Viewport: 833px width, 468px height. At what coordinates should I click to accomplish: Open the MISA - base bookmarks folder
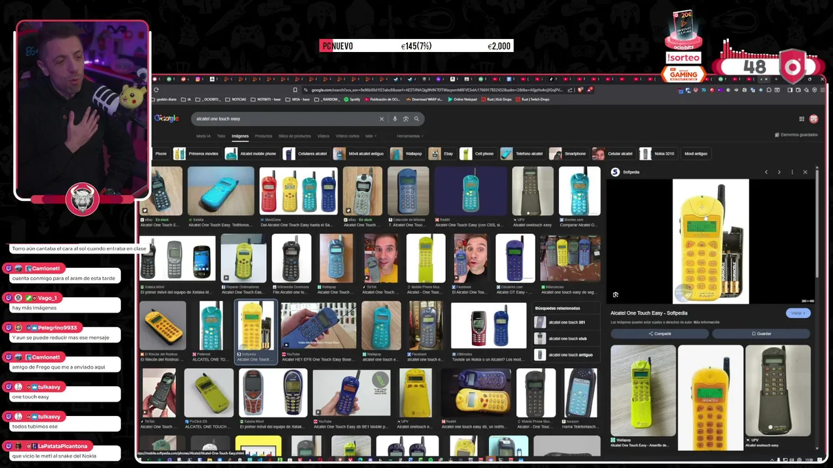click(298, 99)
